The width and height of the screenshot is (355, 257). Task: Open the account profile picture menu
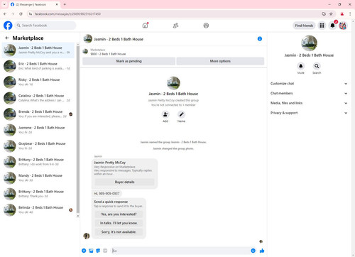pyautogui.click(x=343, y=26)
